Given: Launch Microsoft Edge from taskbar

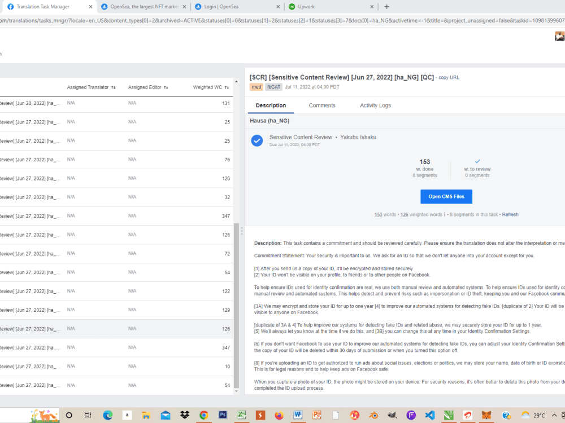Looking at the screenshot, I should point(107,415).
